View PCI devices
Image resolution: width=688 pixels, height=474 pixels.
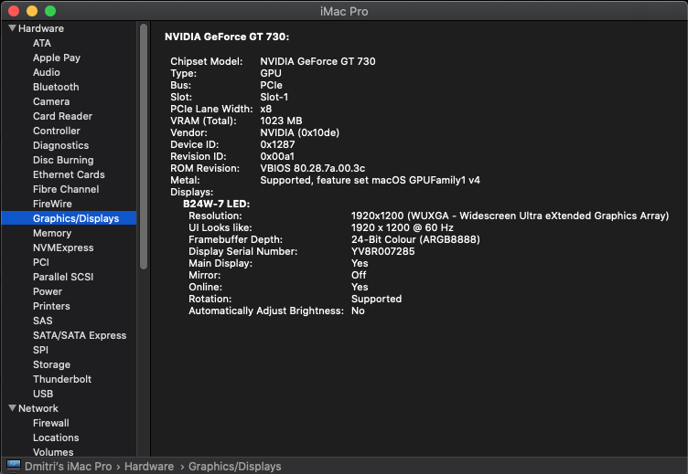(x=41, y=262)
